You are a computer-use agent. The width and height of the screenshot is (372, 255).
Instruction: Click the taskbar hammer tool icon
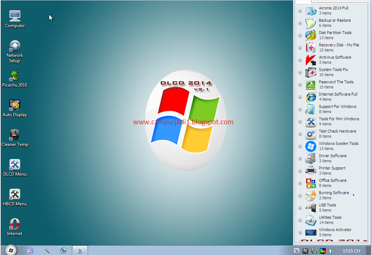(46, 251)
